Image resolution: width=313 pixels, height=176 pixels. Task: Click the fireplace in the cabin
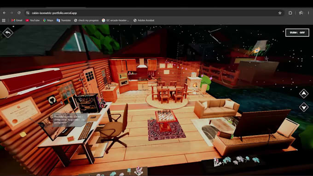click(194, 82)
